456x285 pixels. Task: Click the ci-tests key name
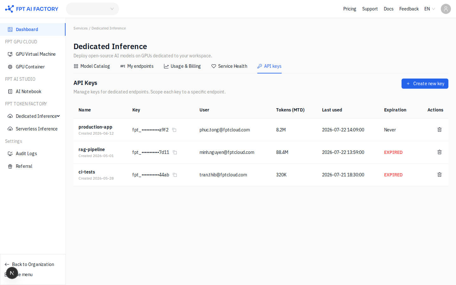(87, 172)
